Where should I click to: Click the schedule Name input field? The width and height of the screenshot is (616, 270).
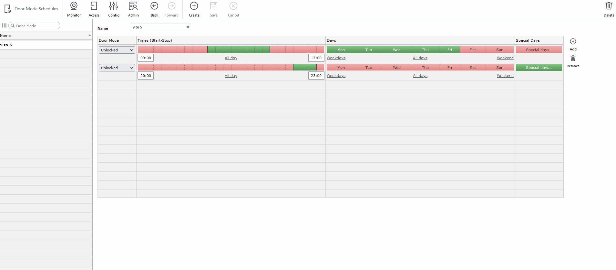click(160, 27)
